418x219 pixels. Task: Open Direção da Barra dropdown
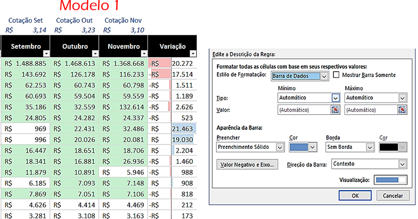[402, 164]
